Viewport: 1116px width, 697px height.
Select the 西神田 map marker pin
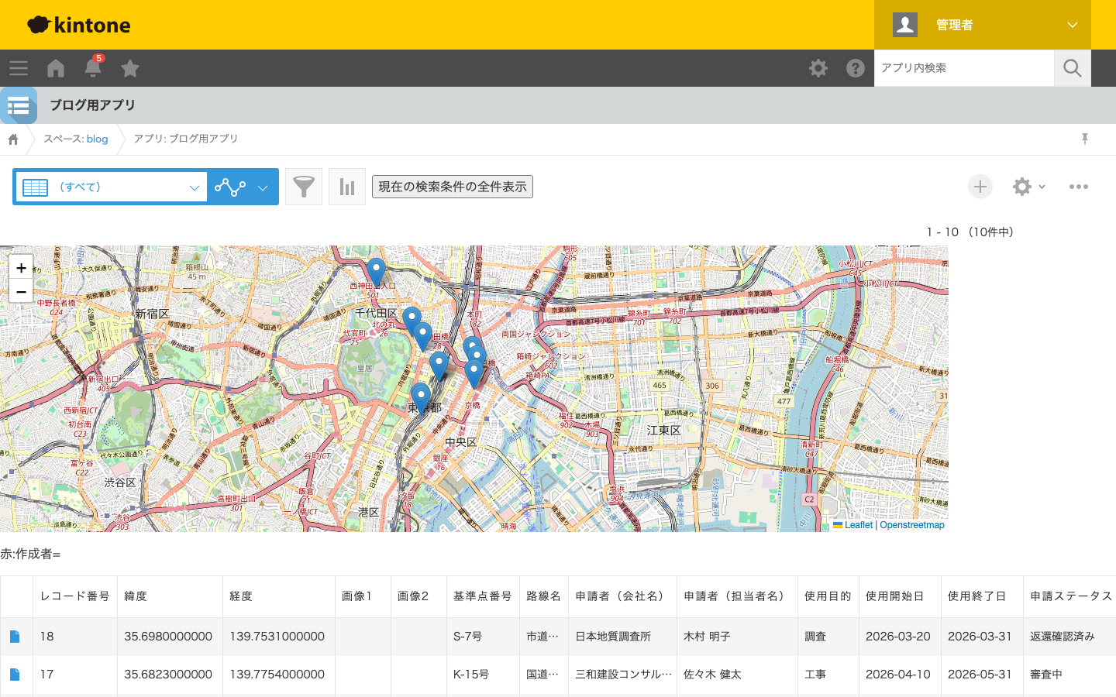(x=376, y=272)
